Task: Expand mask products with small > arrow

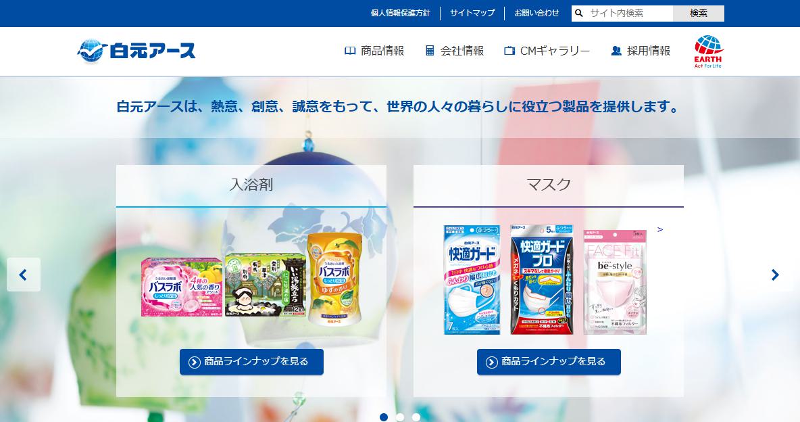Action: (659, 229)
